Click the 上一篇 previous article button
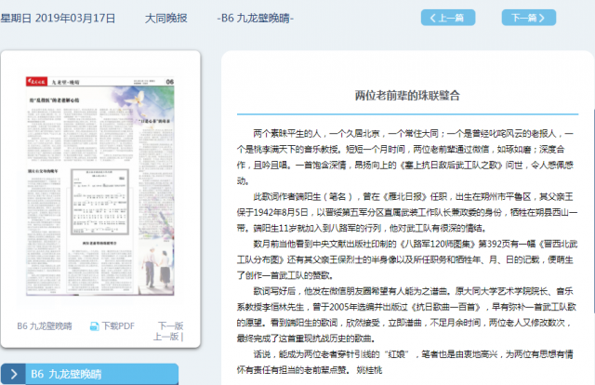The height and width of the screenshot is (385, 595). tap(447, 18)
